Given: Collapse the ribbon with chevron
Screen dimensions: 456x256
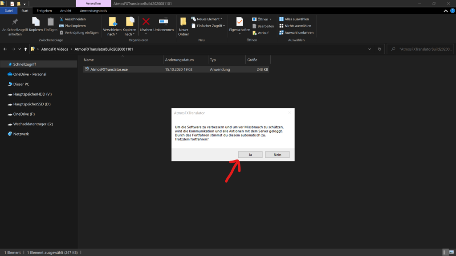Looking at the screenshot, I should pyautogui.click(x=446, y=11).
